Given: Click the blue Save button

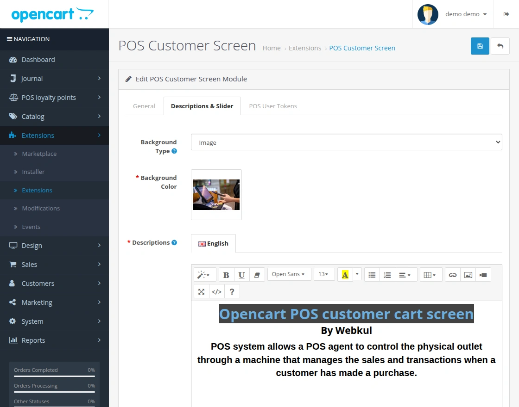Looking at the screenshot, I should 480,46.
